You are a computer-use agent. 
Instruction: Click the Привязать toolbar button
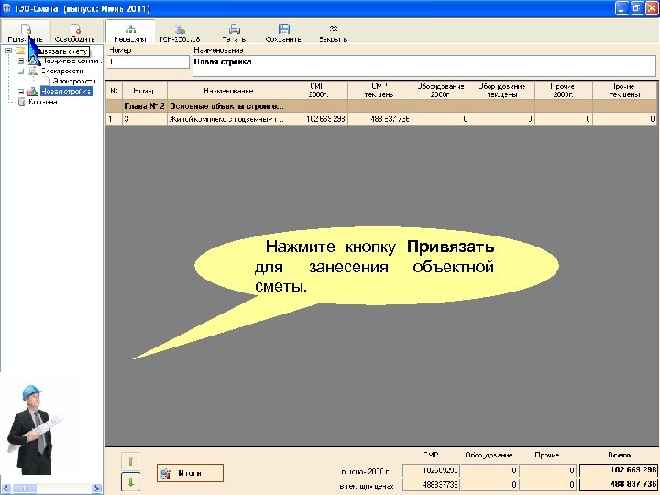pos(26,32)
